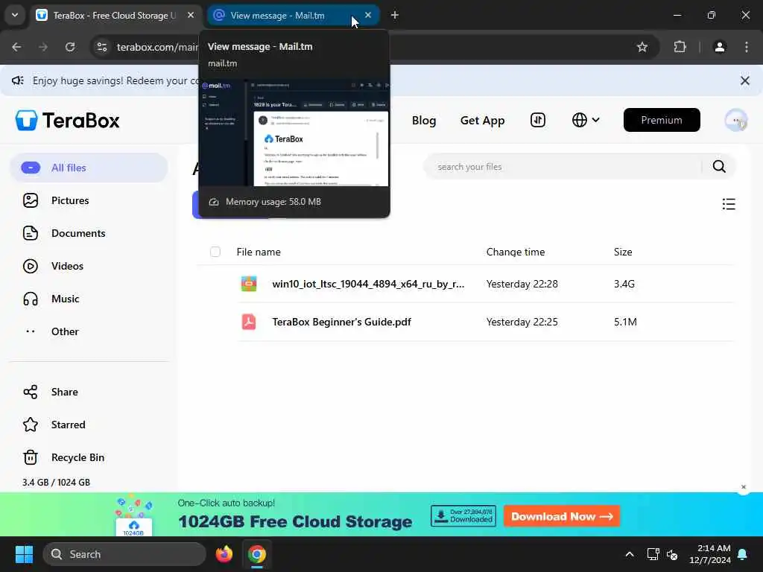Click the search magnifier icon
This screenshot has height=572, width=763.
719,167
